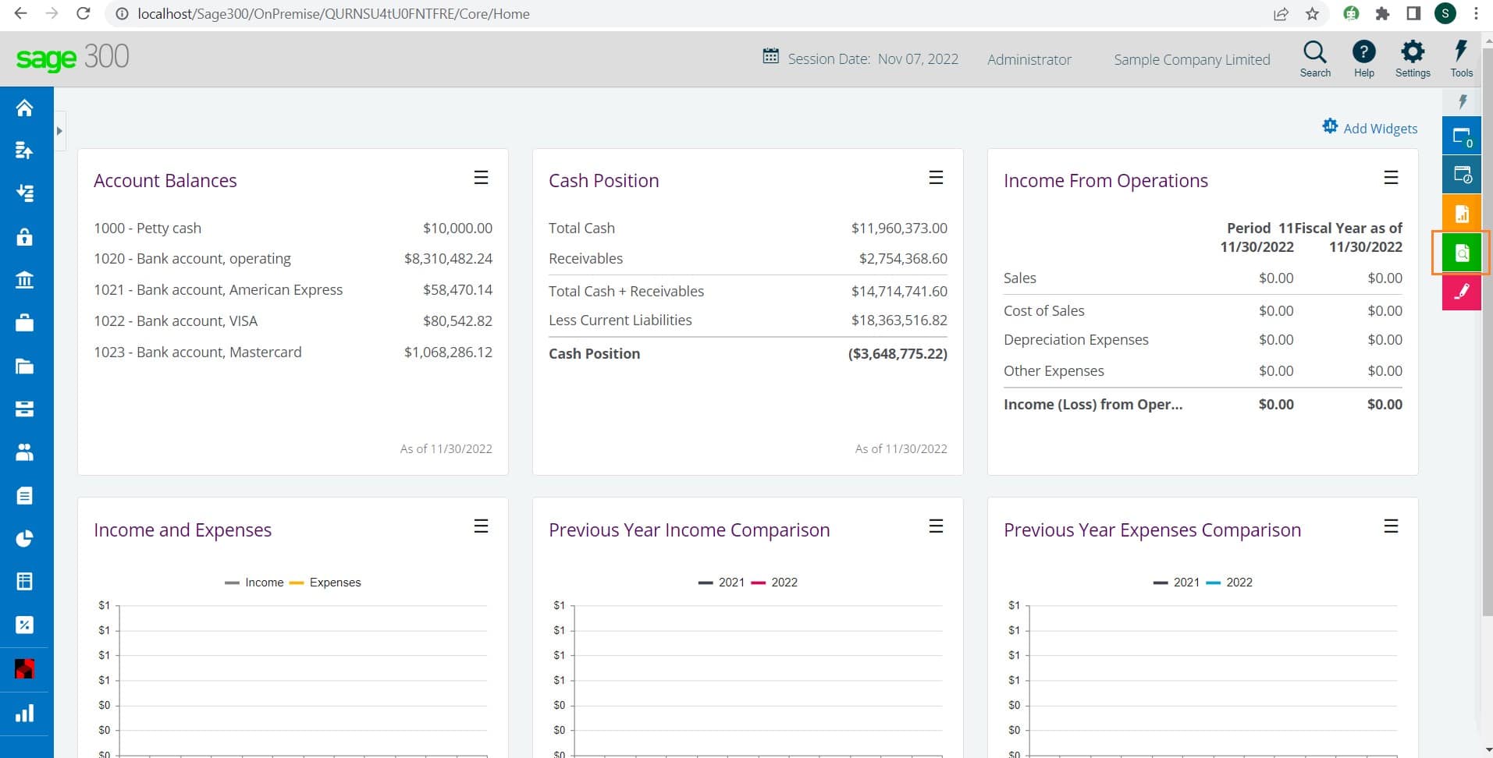Open the sidebar icon with upward arrow list
Screen dimensions: 1493x758
click(24, 151)
